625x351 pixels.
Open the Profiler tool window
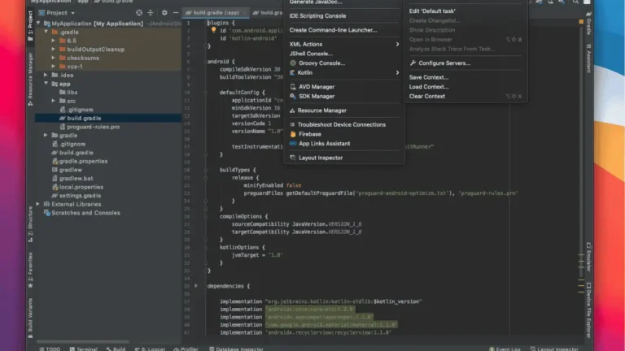point(186,349)
